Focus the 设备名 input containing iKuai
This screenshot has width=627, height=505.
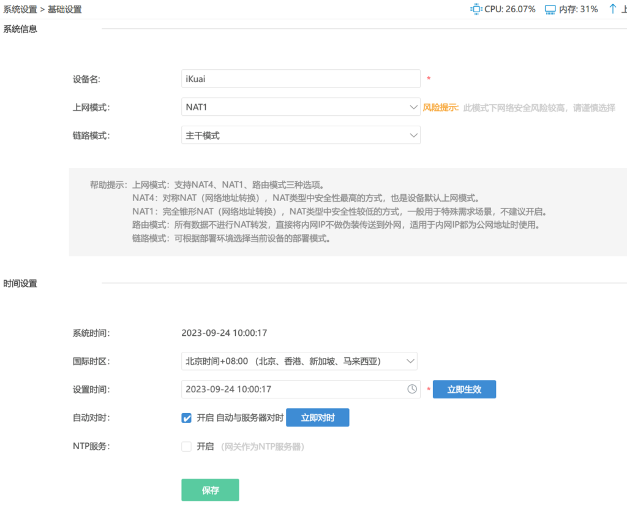pyautogui.click(x=301, y=78)
